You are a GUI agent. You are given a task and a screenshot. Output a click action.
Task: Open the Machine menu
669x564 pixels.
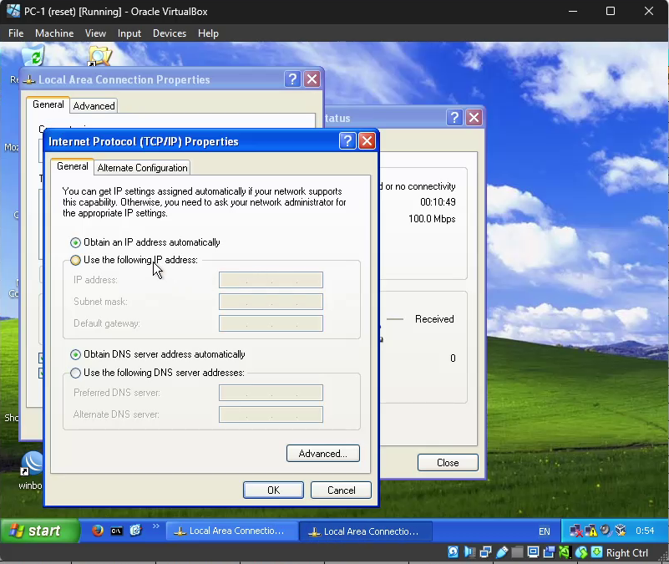pyautogui.click(x=54, y=33)
